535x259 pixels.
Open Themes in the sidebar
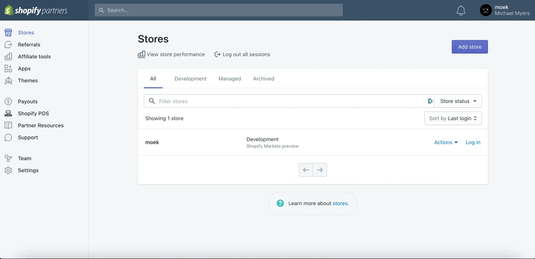[x=28, y=81]
